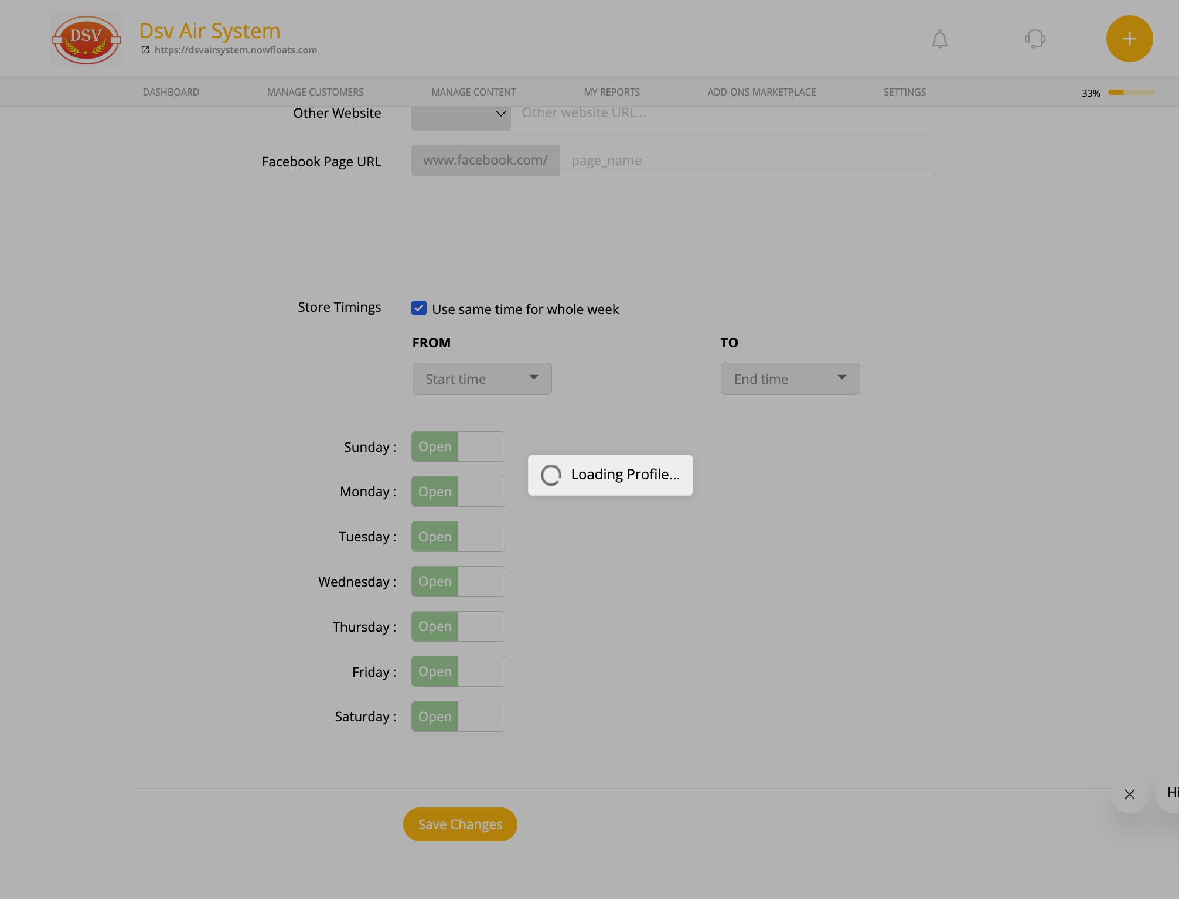Click the Save Changes button
This screenshot has width=1179, height=900.
(x=460, y=824)
